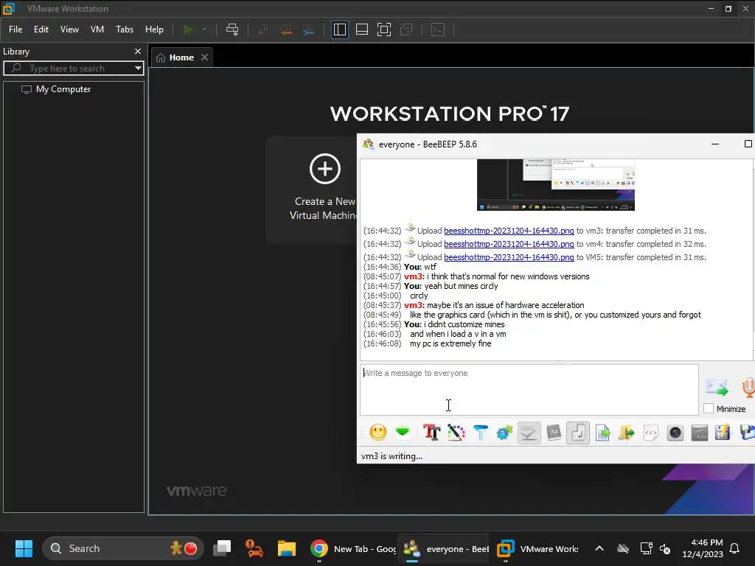
Task: Click the green power on play button
Action: tap(188, 29)
